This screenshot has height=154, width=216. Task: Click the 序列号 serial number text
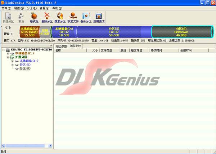73,40
